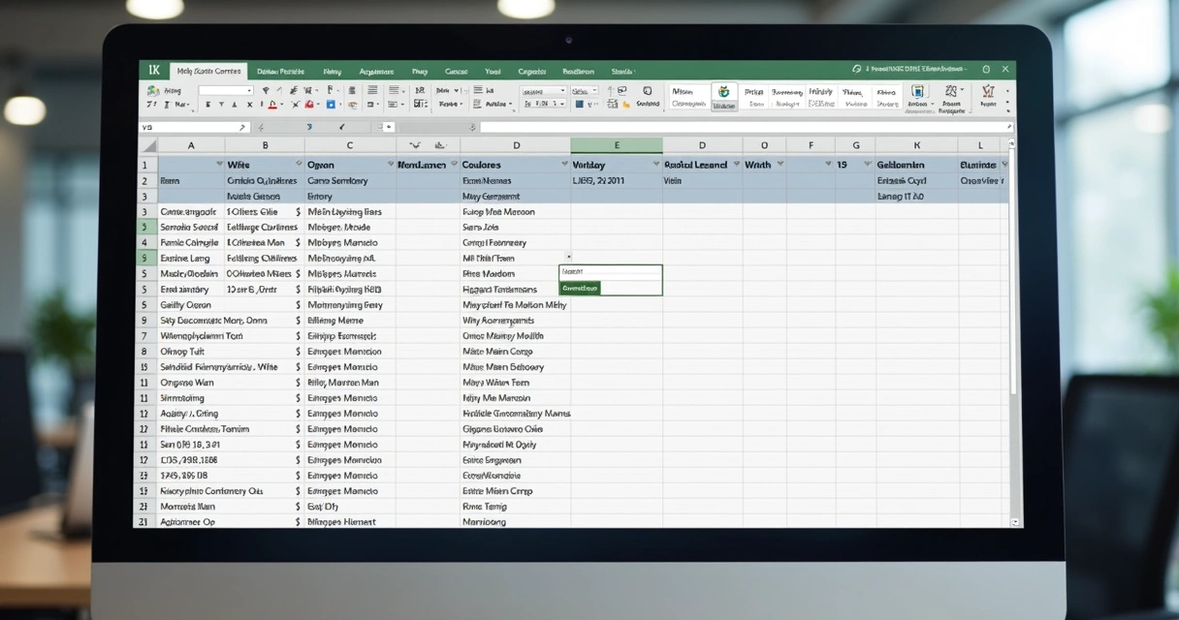Toggle the Bold B formatting button
1179x620 pixels.
click(208, 105)
